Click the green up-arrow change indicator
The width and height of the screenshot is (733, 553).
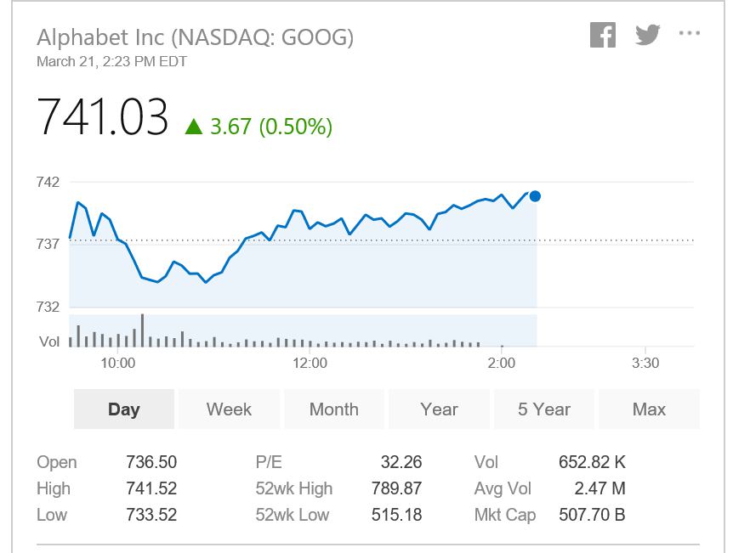point(194,127)
